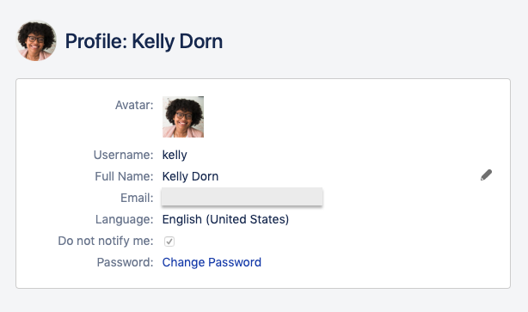
Task: Select the username value kelly
Action: tap(175, 155)
